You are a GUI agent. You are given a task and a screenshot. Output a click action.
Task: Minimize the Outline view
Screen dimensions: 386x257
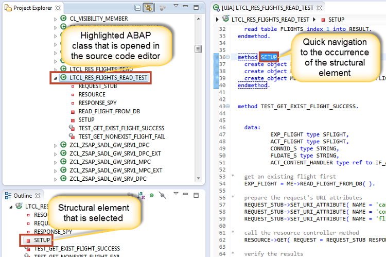[x=185, y=194]
